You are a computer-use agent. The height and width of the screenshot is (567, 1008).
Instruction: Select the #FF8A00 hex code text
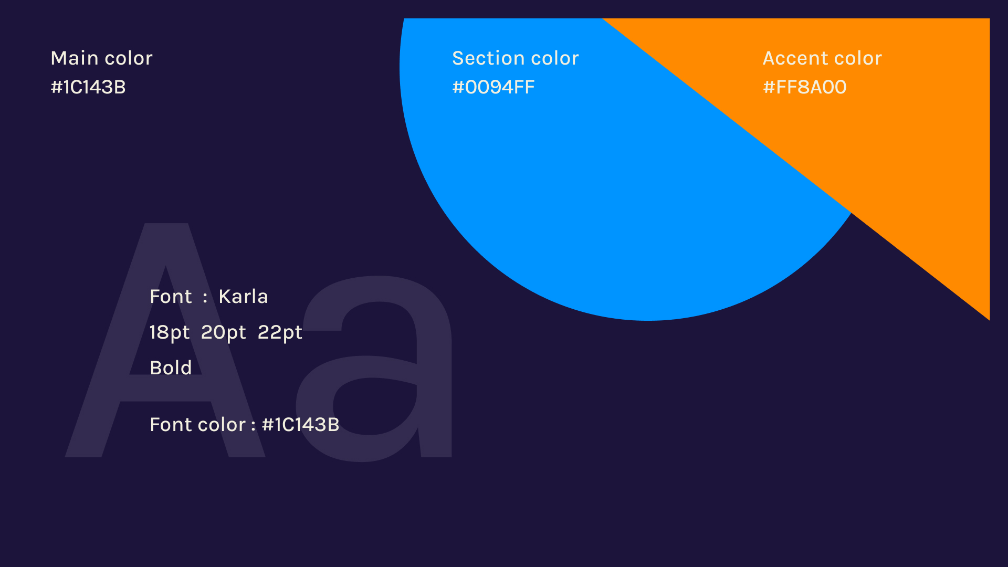(x=804, y=87)
